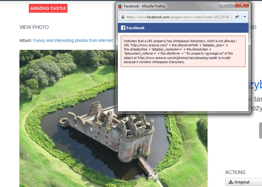
Task: Open the 'Funny and interesting photos from internet' album
Action: [x=73, y=40]
